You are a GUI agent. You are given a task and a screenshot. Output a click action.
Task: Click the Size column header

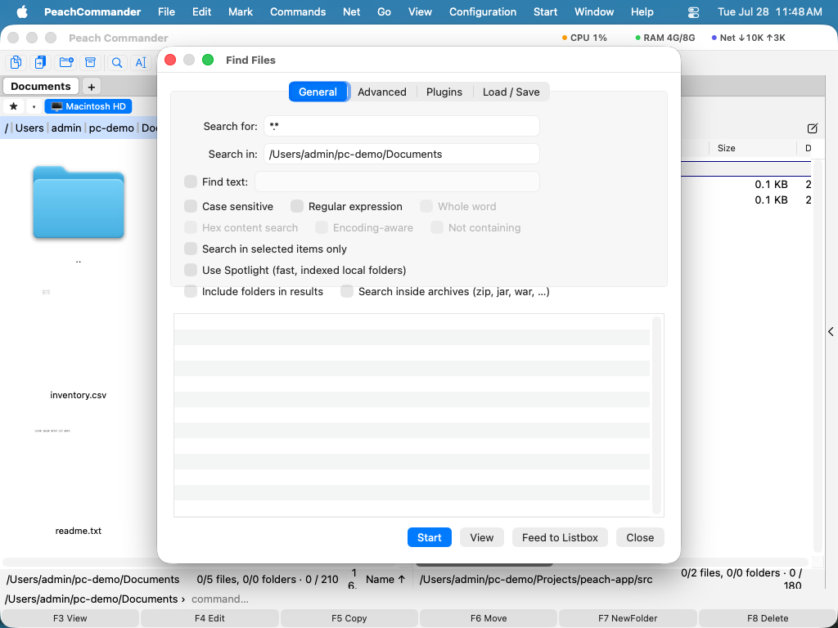click(x=727, y=149)
